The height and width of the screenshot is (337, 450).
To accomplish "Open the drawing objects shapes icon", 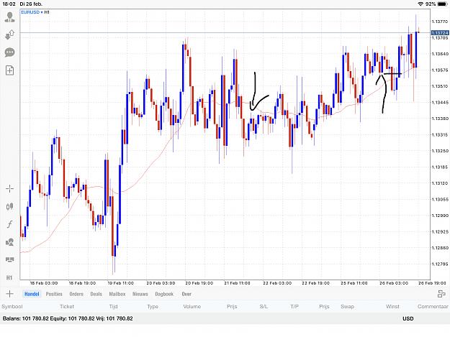I will [10, 242].
